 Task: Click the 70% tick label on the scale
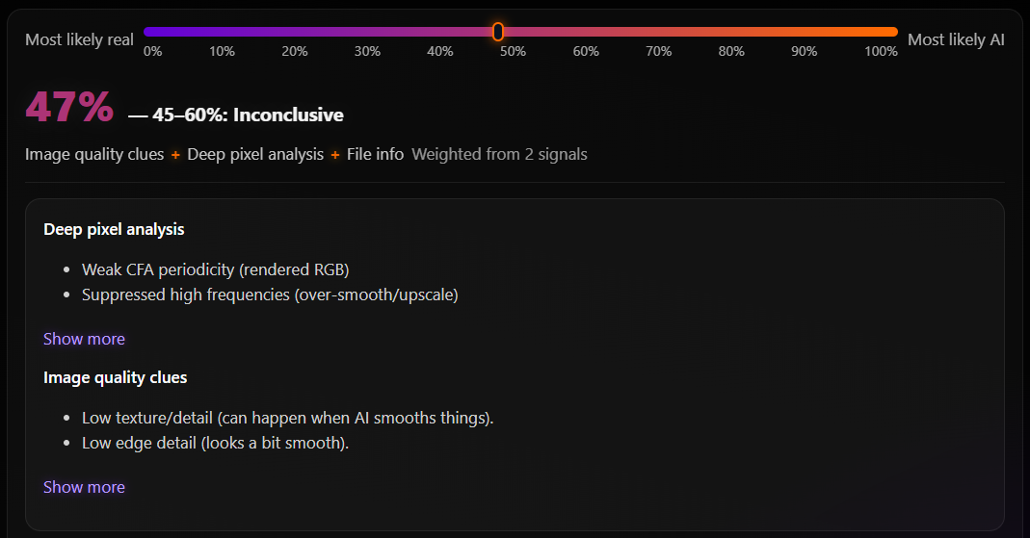(658, 51)
